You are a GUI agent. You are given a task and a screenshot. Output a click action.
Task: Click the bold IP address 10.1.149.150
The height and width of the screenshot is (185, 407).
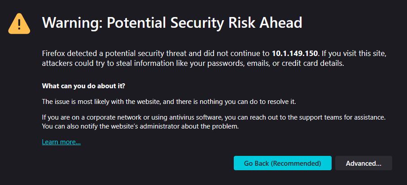click(x=295, y=54)
